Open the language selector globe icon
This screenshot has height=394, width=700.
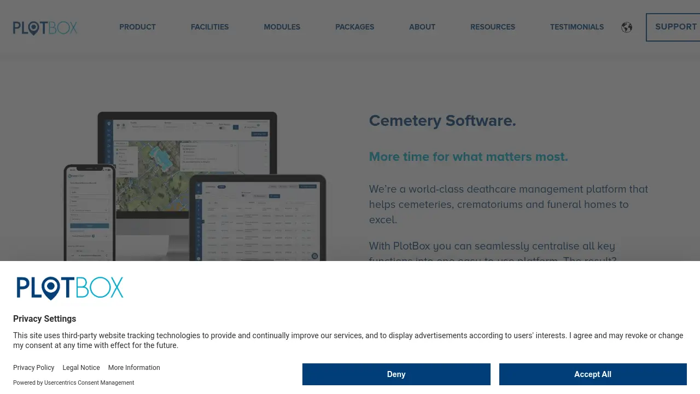(627, 27)
